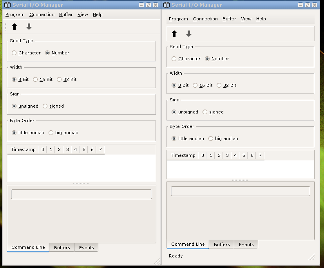
Task: Select big endian in right window
Action: point(223,138)
